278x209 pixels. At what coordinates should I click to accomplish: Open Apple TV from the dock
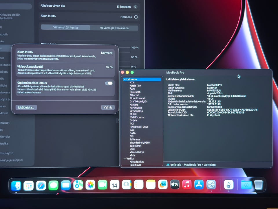tap(175, 185)
